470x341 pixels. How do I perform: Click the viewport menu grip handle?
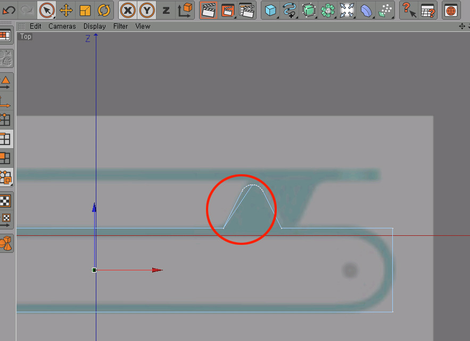[x=22, y=27]
